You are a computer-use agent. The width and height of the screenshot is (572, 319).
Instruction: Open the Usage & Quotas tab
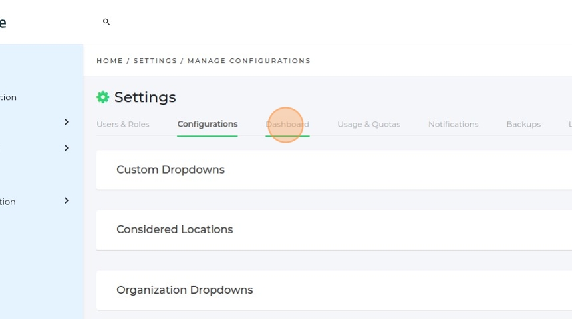click(x=368, y=125)
